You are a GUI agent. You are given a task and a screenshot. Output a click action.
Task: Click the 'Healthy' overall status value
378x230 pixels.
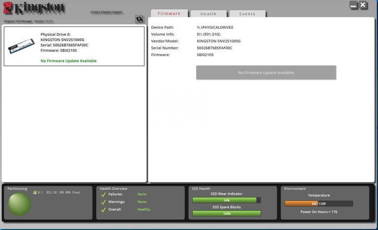144,209
